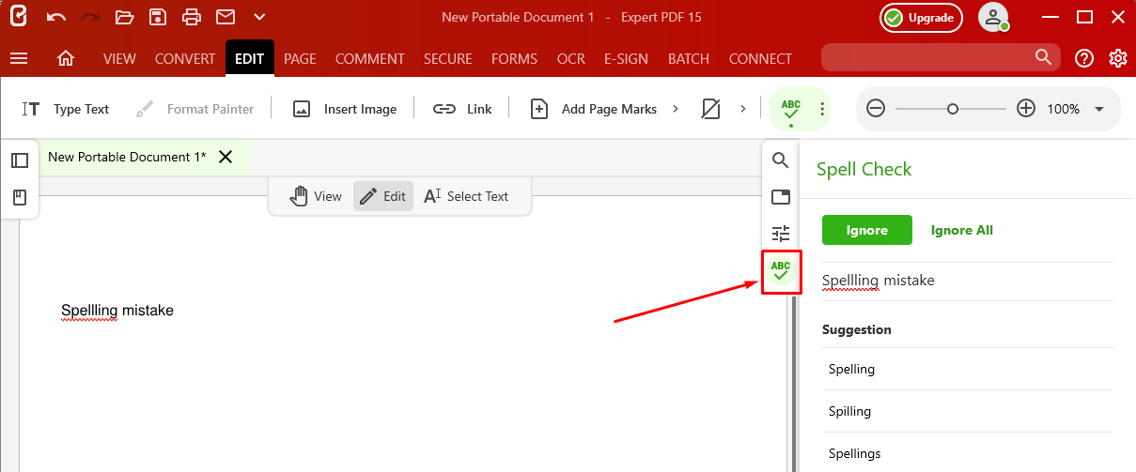Viewport: 1136px width, 472px height.
Task: Choose Insert Image tool
Action: (344, 109)
